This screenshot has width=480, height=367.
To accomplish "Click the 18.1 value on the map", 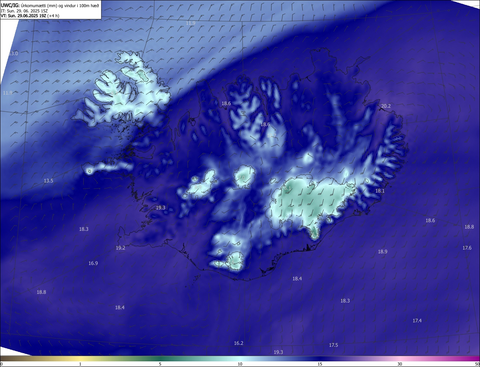I will click(380, 191).
